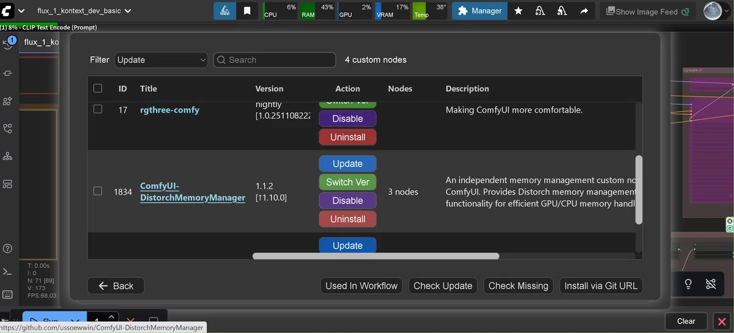Check the rgthree-comfy row checkbox
The width and height of the screenshot is (734, 333).
coord(98,109)
